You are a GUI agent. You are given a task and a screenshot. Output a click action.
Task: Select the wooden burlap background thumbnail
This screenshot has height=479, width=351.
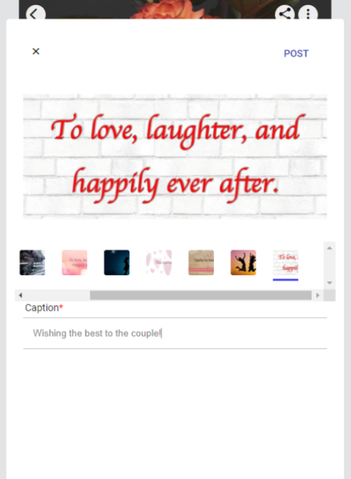pyautogui.click(x=201, y=262)
